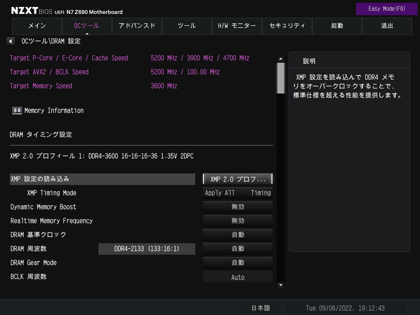The image size is (420, 315).
Task: Click Target AVX2 / BCLK Speed label
Action: (49, 72)
